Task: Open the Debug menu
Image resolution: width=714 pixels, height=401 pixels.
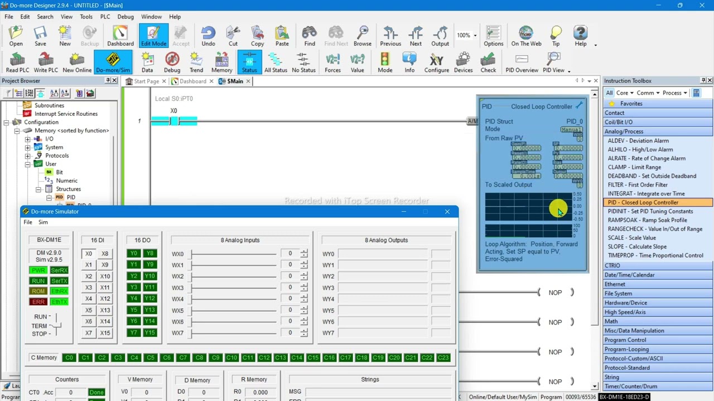Action: tap(126, 17)
